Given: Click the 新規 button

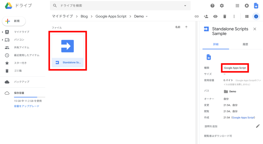Looking at the screenshot, I should (x=14, y=21).
